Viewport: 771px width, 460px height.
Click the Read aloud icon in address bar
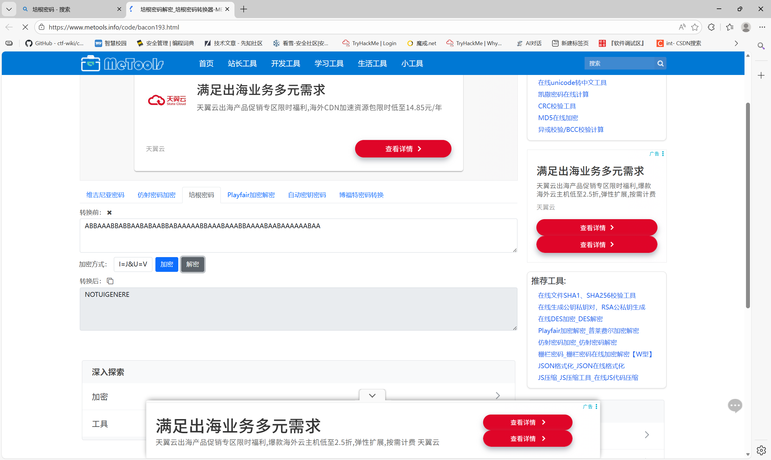coord(682,27)
